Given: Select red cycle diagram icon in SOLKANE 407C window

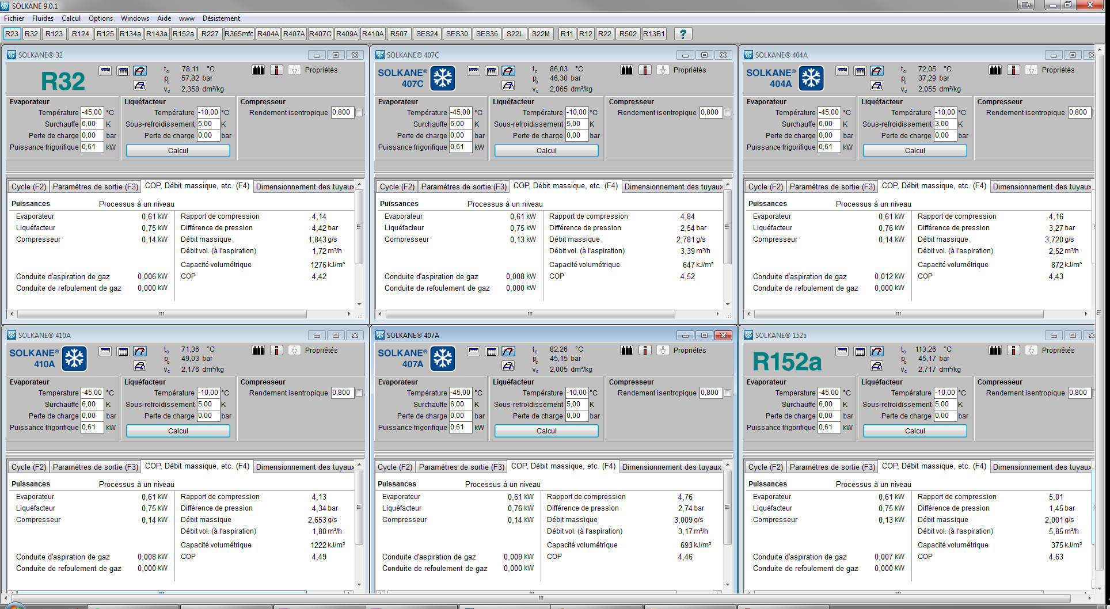Looking at the screenshot, I should (508, 71).
